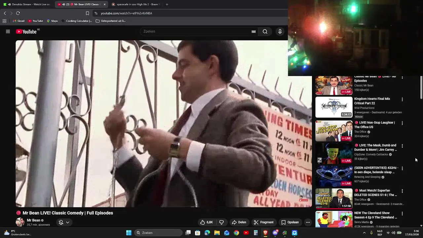Open the Gmail bookmark

(19, 21)
